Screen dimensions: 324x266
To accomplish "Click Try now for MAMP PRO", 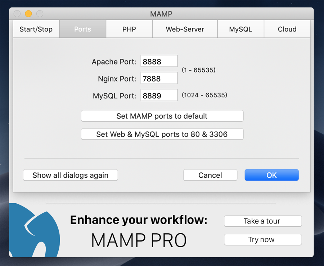I will click(262, 240).
